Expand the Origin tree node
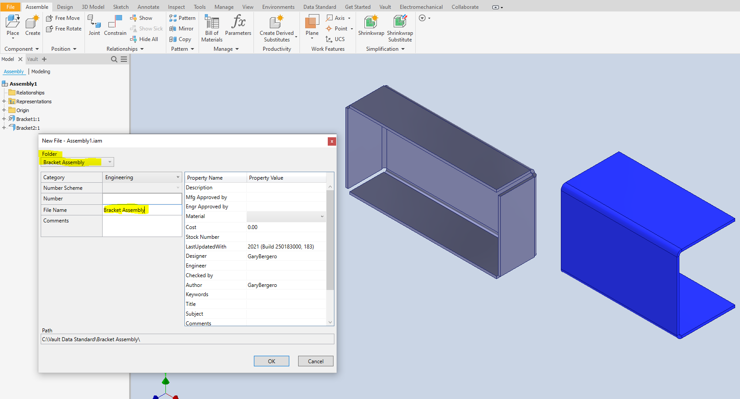This screenshot has width=740, height=399. point(4,110)
